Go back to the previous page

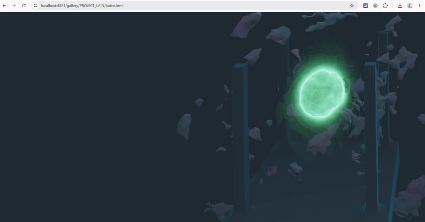tap(4, 6)
